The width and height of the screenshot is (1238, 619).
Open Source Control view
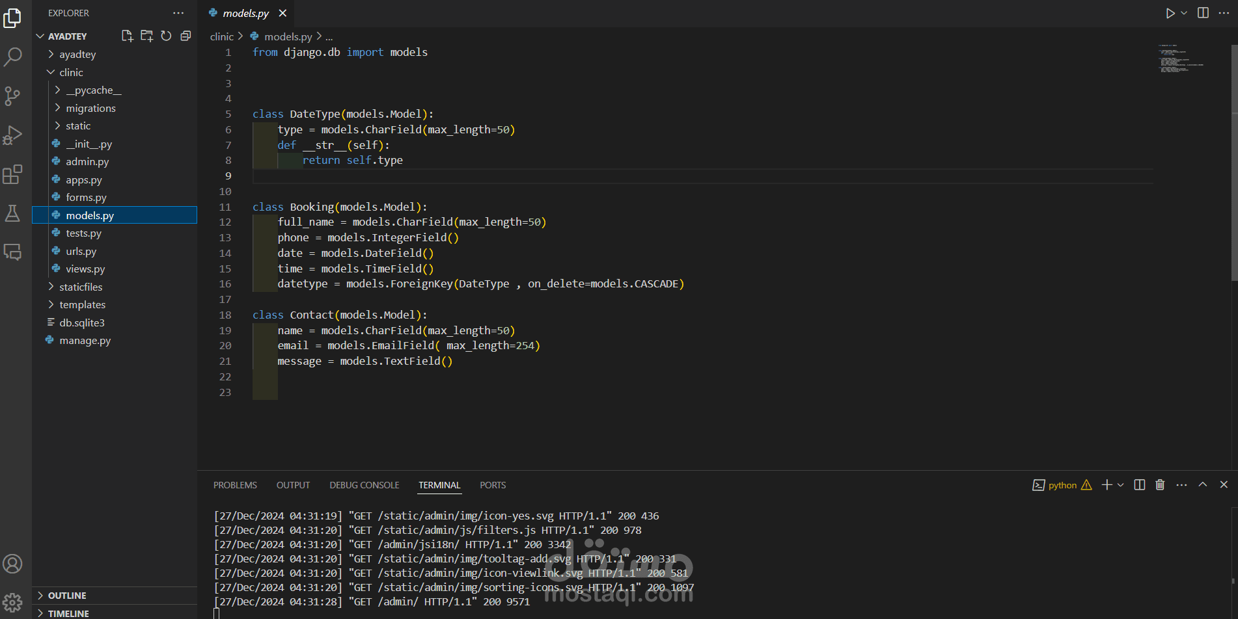[x=12, y=96]
